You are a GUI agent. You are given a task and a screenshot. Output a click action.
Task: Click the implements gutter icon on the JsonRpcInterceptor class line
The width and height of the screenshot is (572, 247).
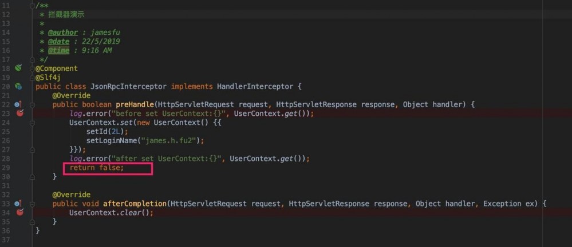18,86
